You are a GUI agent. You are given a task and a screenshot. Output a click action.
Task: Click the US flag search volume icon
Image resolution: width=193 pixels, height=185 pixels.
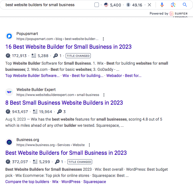(x=106, y=5)
